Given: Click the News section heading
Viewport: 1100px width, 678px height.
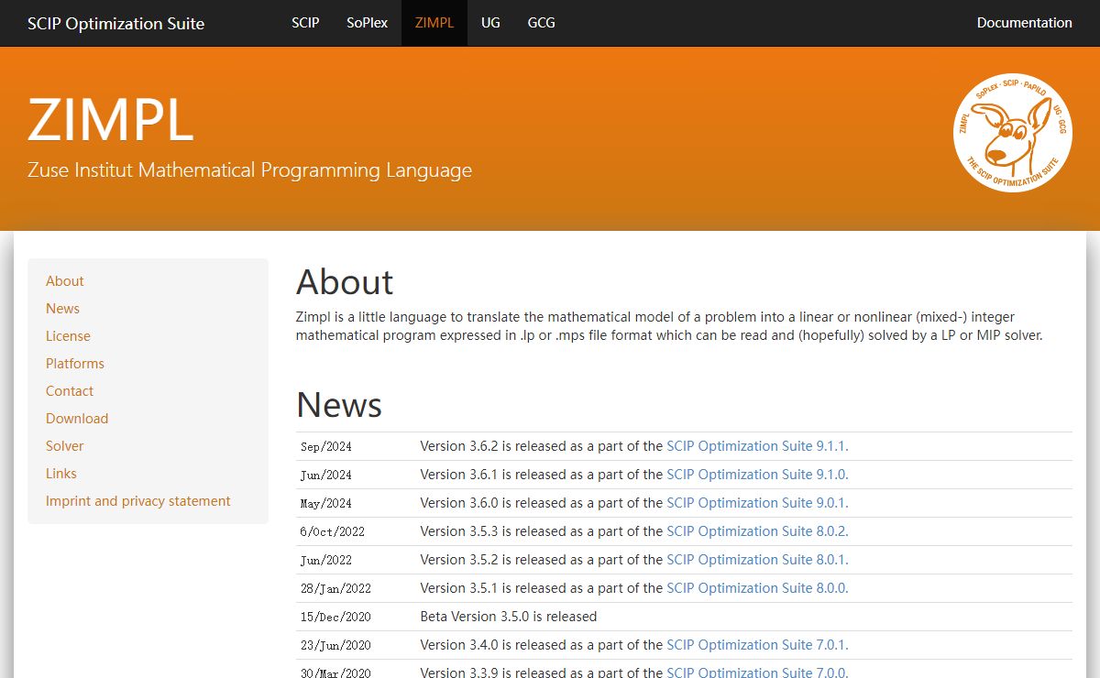Looking at the screenshot, I should [x=339, y=405].
